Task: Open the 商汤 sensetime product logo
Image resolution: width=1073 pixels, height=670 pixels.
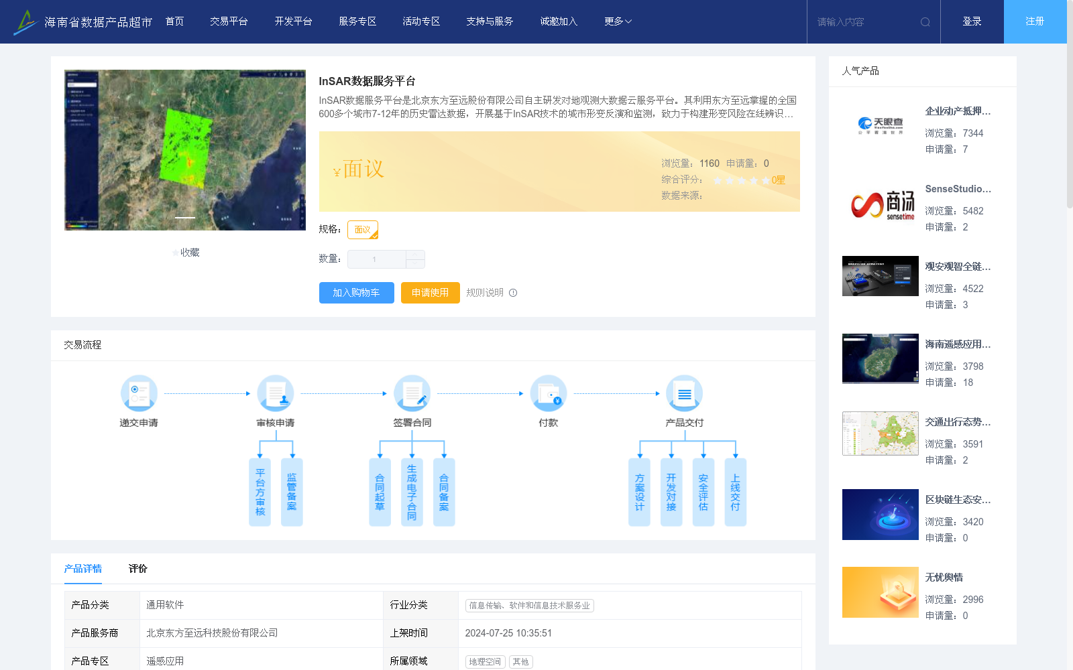Action: pyautogui.click(x=881, y=204)
